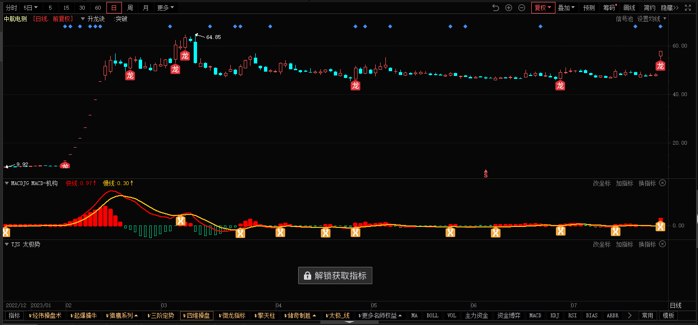Zoom out chart with the minus icon
Screen dimensions: 698x325
522,8
